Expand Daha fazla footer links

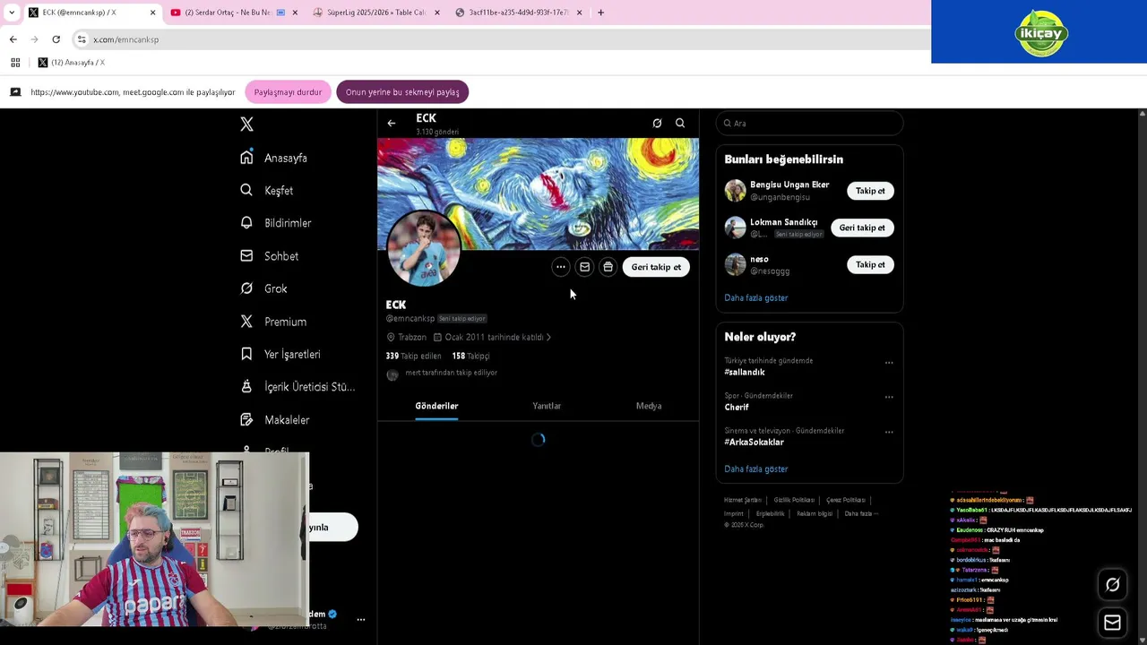tap(860, 513)
